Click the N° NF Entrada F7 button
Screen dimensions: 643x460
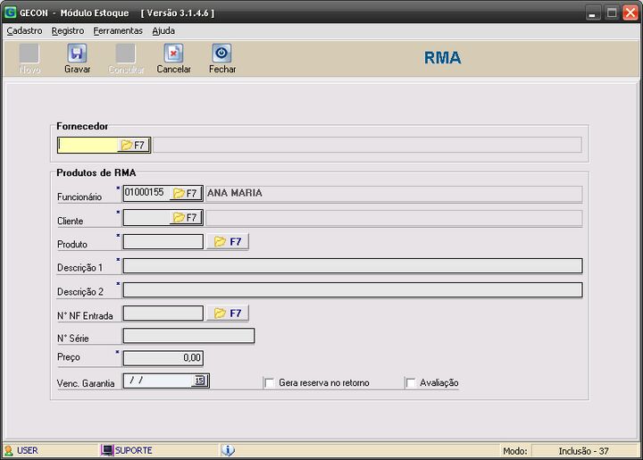[228, 314]
